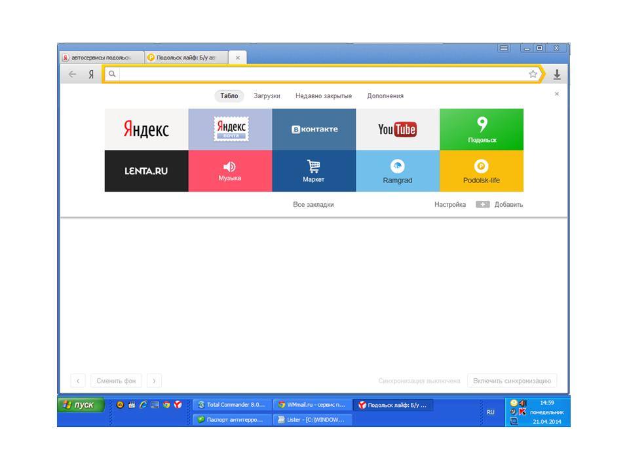Switch to the Подольск лайф browser tab
Screen dimensions: 629x471
[x=186, y=58]
